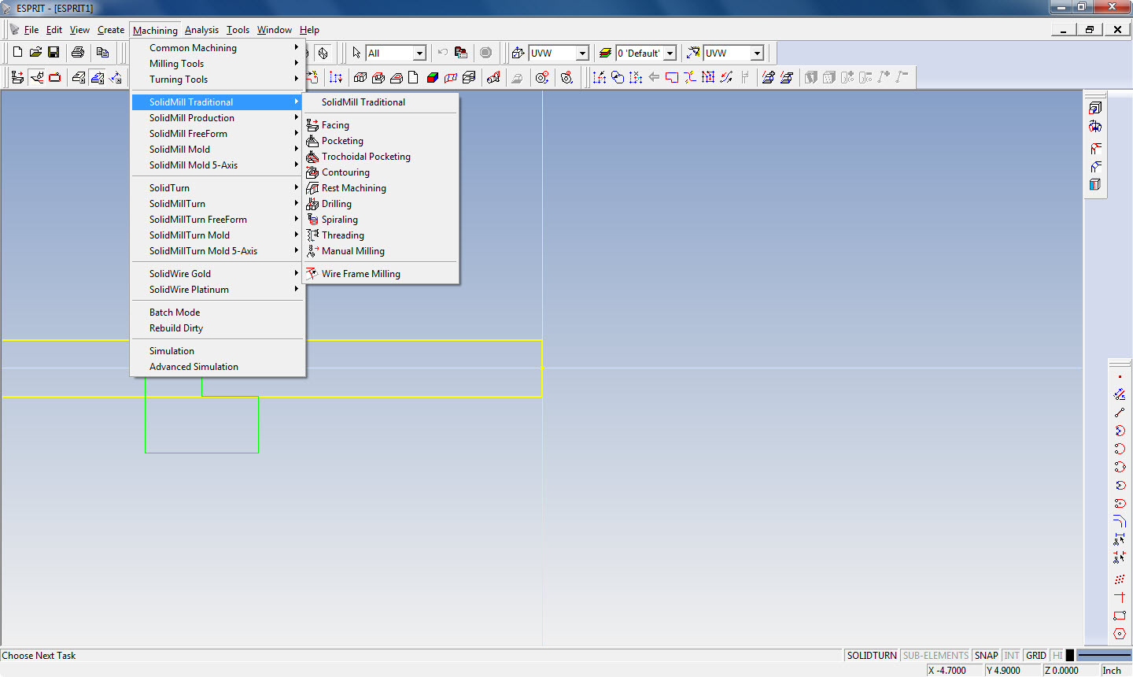Open the first UVW work plane dropdown
1133x677 pixels.
(x=582, y=53)
